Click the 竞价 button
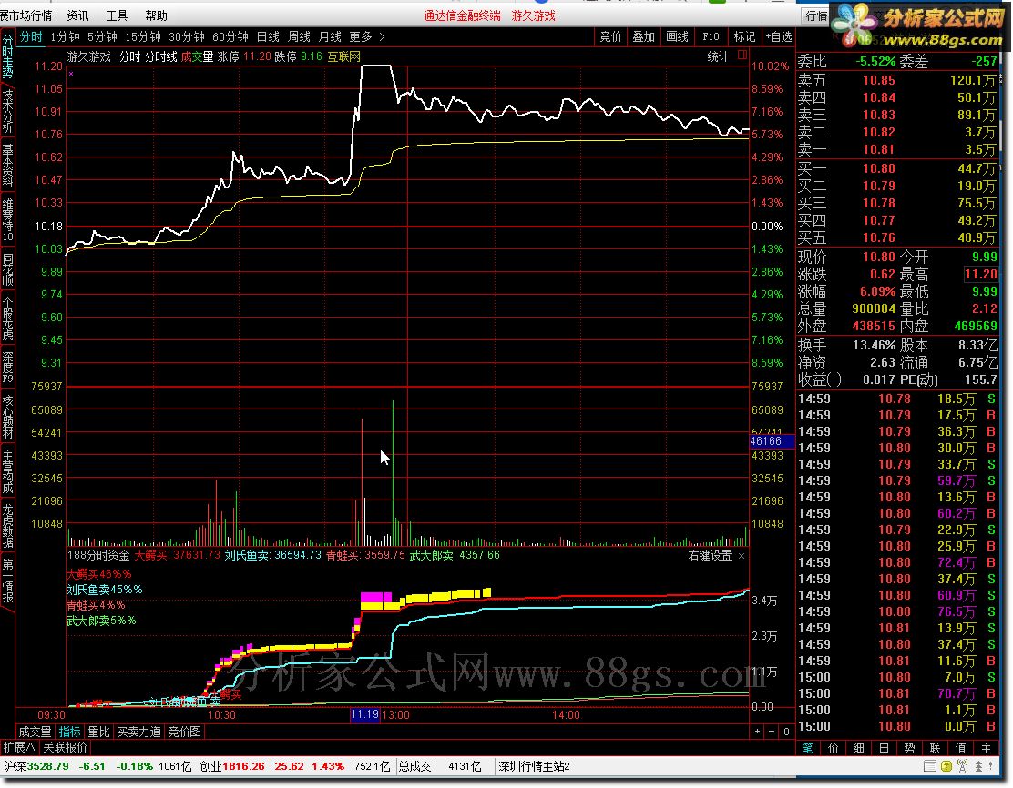Screen dimensions: 1013x788 (610, 36)
